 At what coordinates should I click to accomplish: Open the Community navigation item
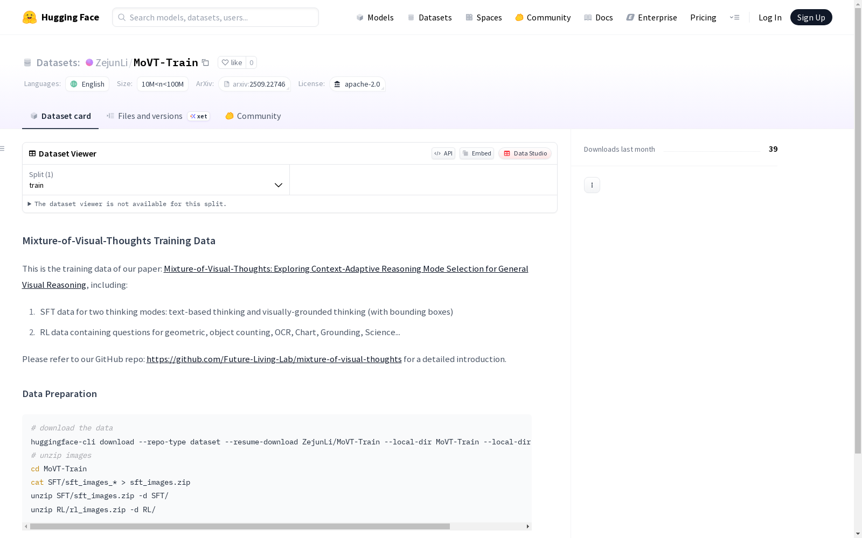[543, 17]
